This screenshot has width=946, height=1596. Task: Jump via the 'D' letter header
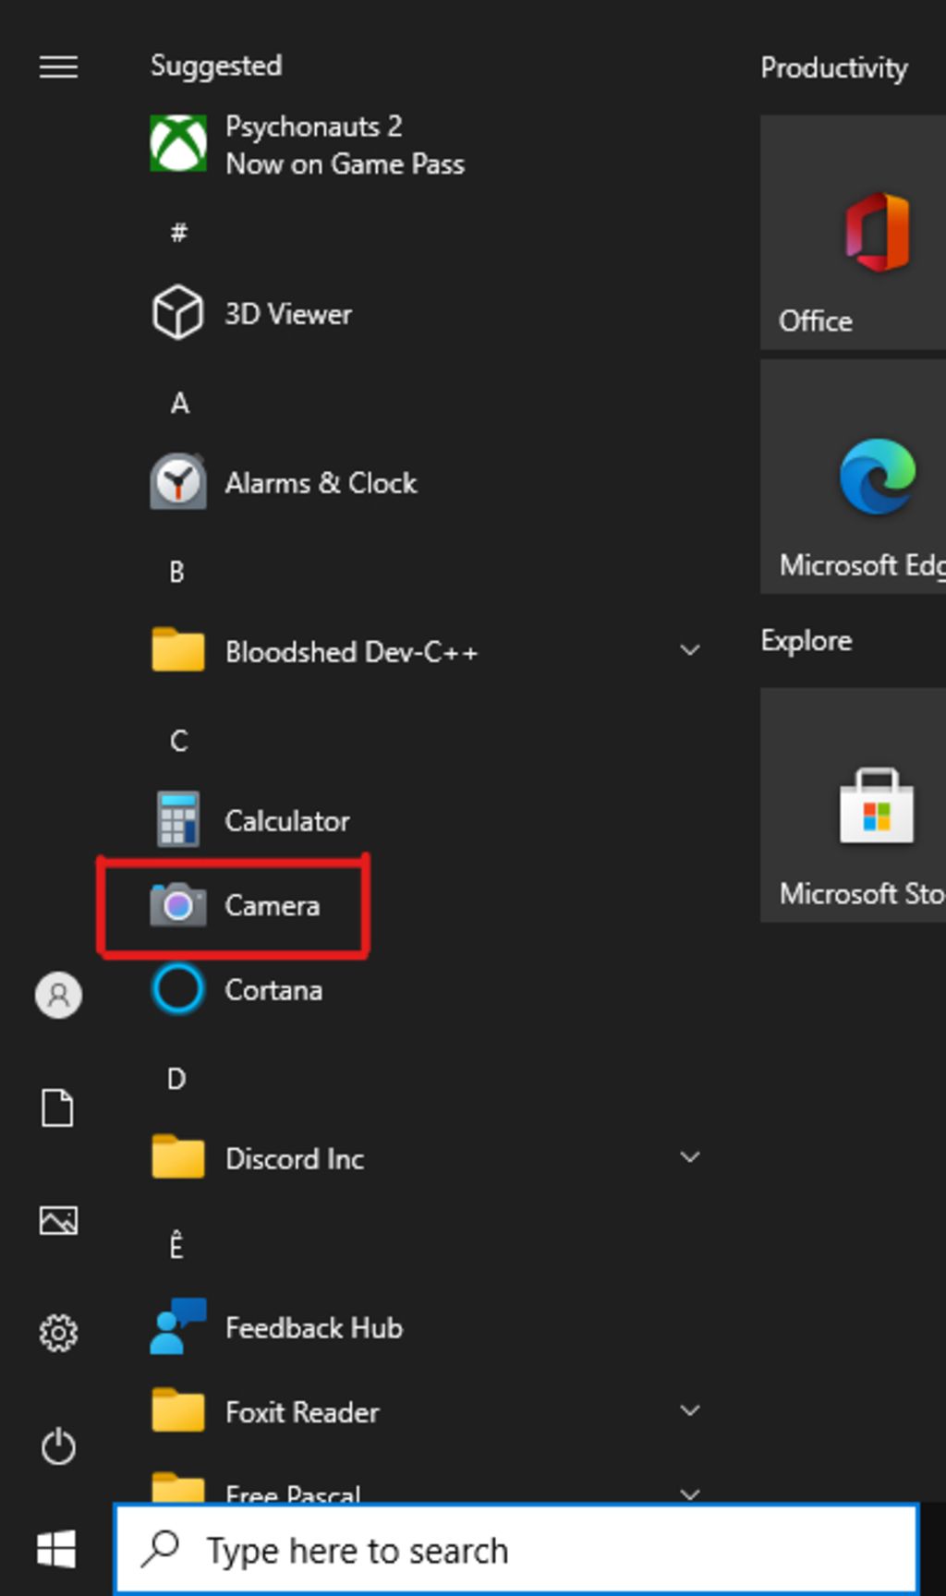[x=176, y=1079]
